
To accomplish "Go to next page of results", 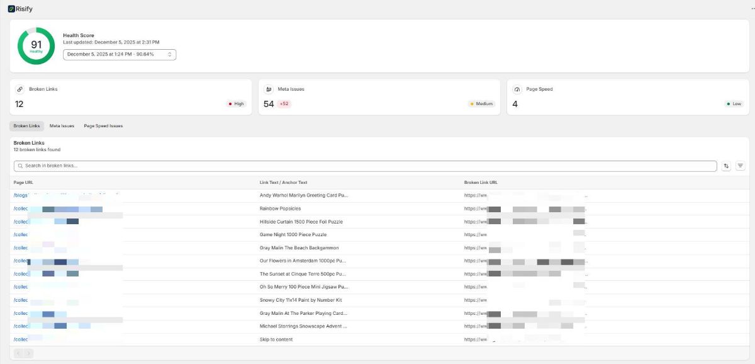I will click(28, 353).
